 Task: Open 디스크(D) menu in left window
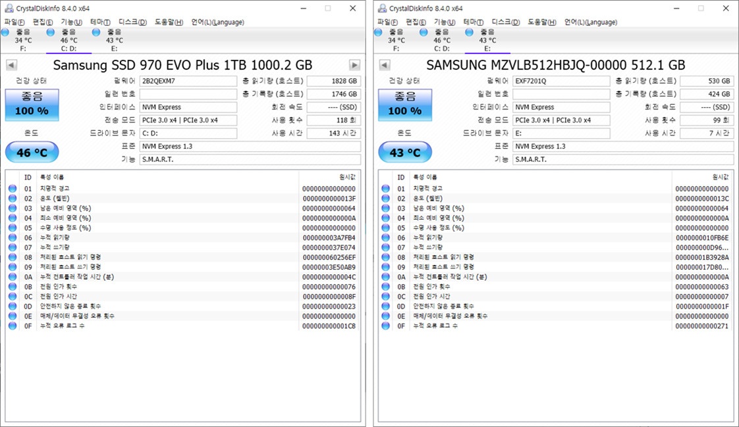(132, 22)
